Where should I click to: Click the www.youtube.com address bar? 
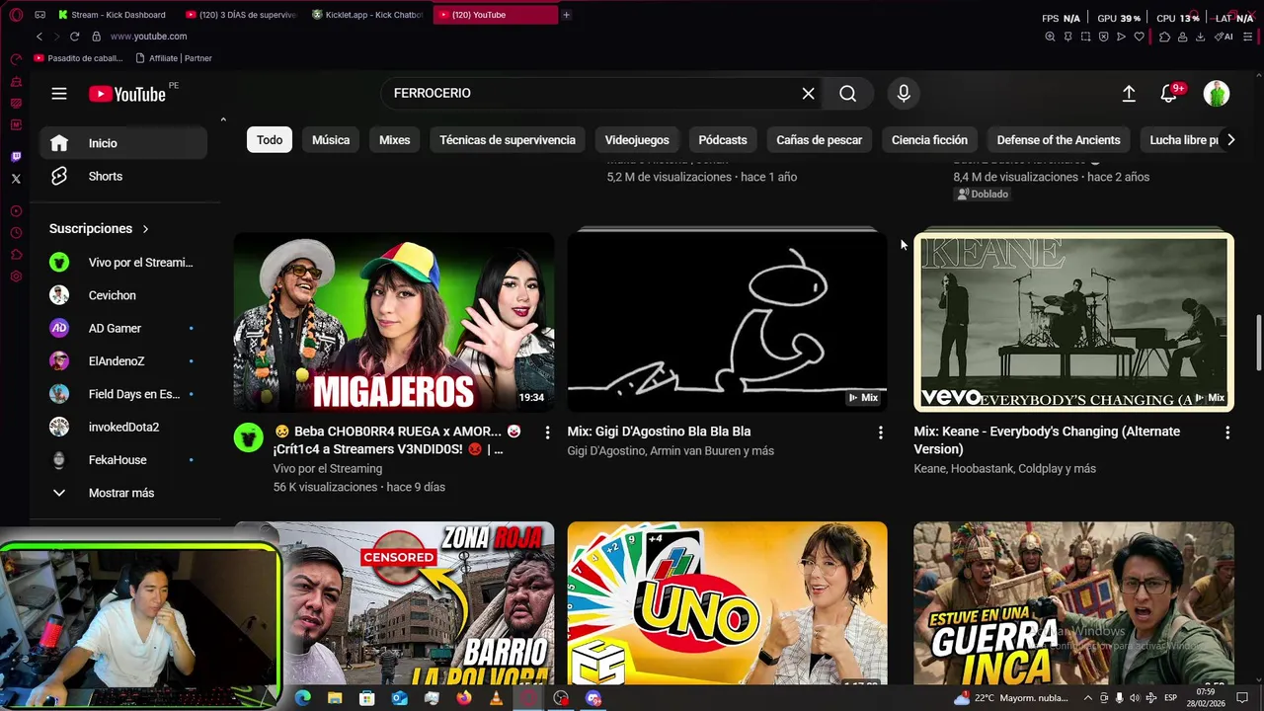click(x=148, y=37)
